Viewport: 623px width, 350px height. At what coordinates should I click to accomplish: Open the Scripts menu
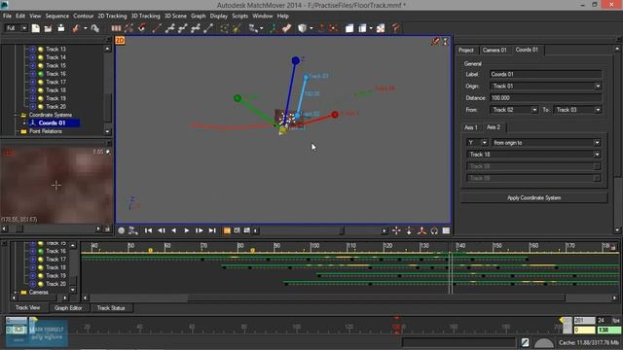coord(239,17)
